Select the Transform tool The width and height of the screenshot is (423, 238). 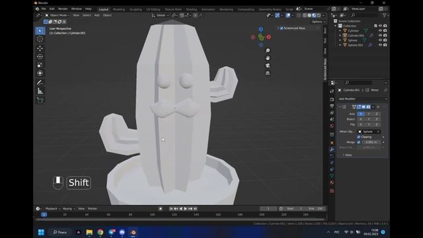[40, 73]
